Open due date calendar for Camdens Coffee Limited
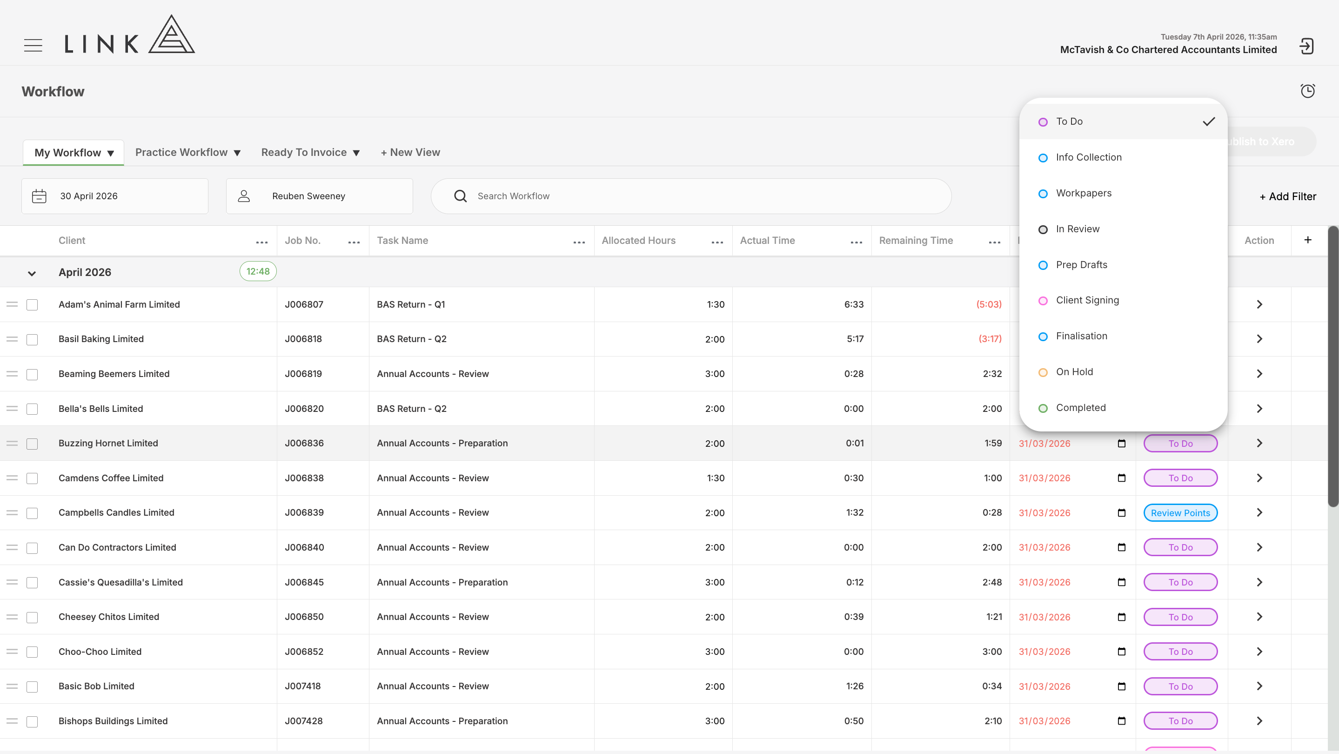This screenshot has height=754, width=1339. (x=1122, y=478)
